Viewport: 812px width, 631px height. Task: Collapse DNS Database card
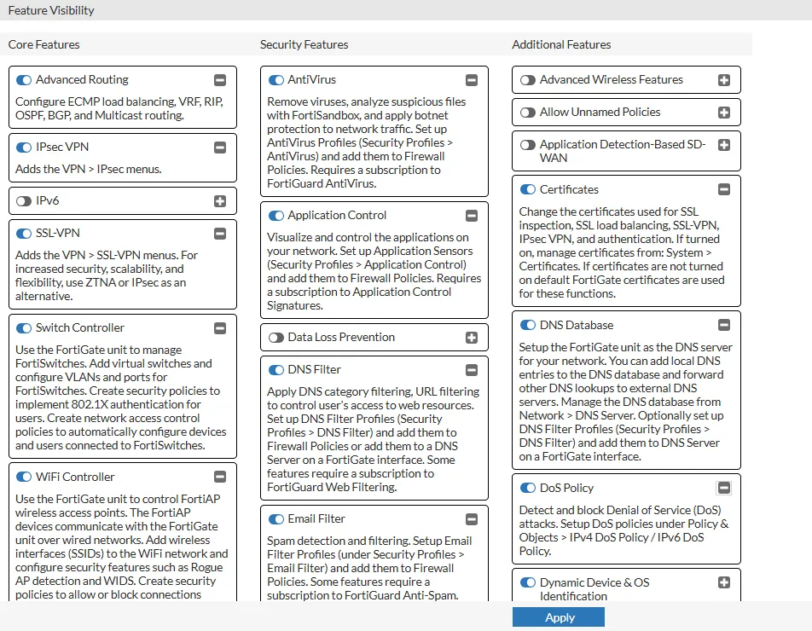click(724, 325)
